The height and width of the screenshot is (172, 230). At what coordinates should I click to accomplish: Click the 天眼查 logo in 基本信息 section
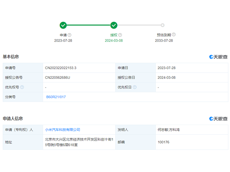pos(218,57)
